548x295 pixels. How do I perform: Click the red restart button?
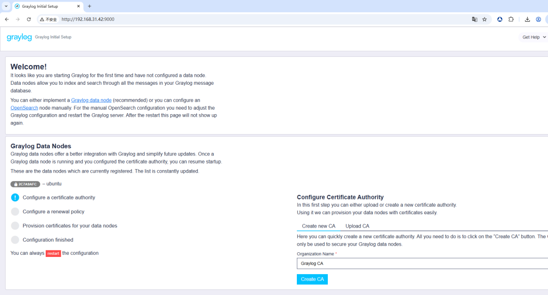coord(53,253)
